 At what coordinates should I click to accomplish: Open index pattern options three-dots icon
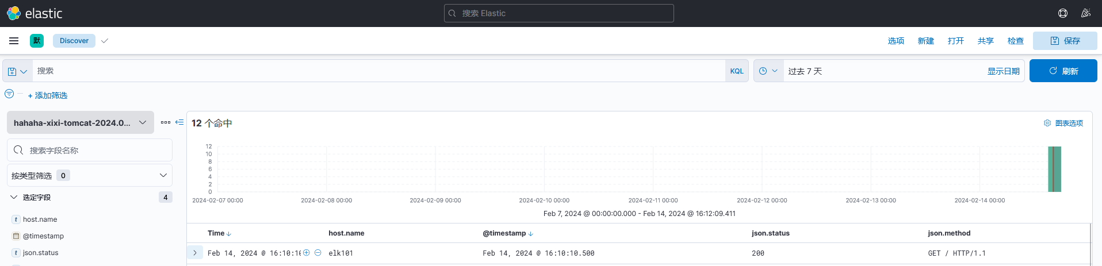click(x=166, y=122)
